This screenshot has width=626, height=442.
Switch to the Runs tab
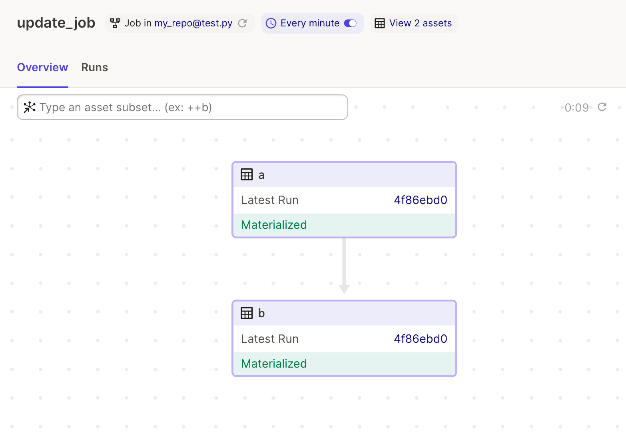click(x=95, y=67)
